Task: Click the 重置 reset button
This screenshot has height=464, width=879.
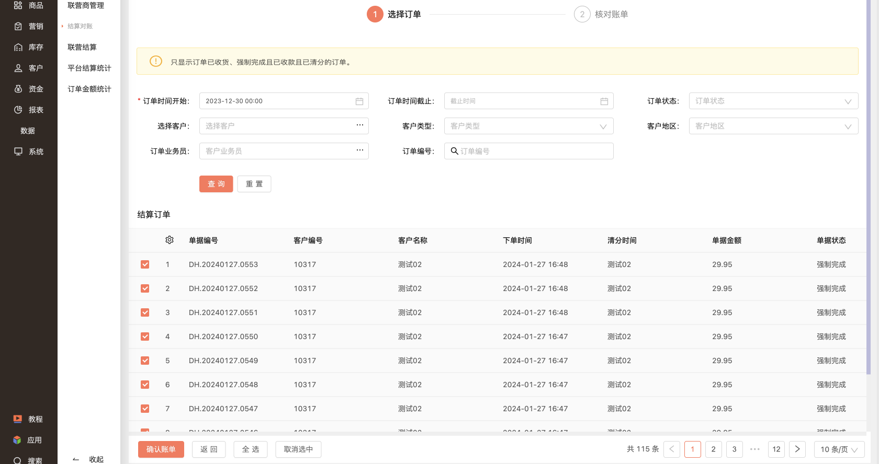Action: pos(254,184)
